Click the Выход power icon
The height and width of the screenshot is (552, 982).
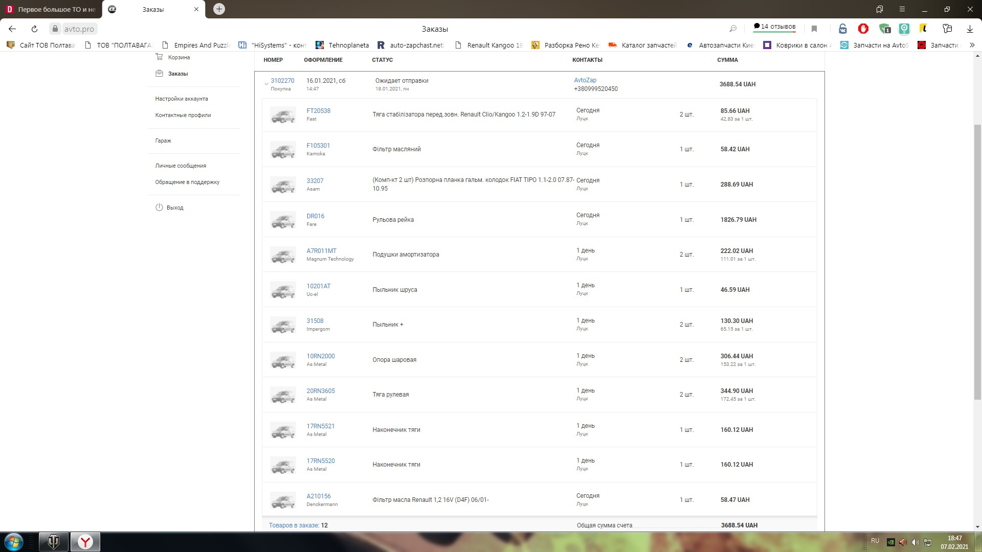[159, 208]
